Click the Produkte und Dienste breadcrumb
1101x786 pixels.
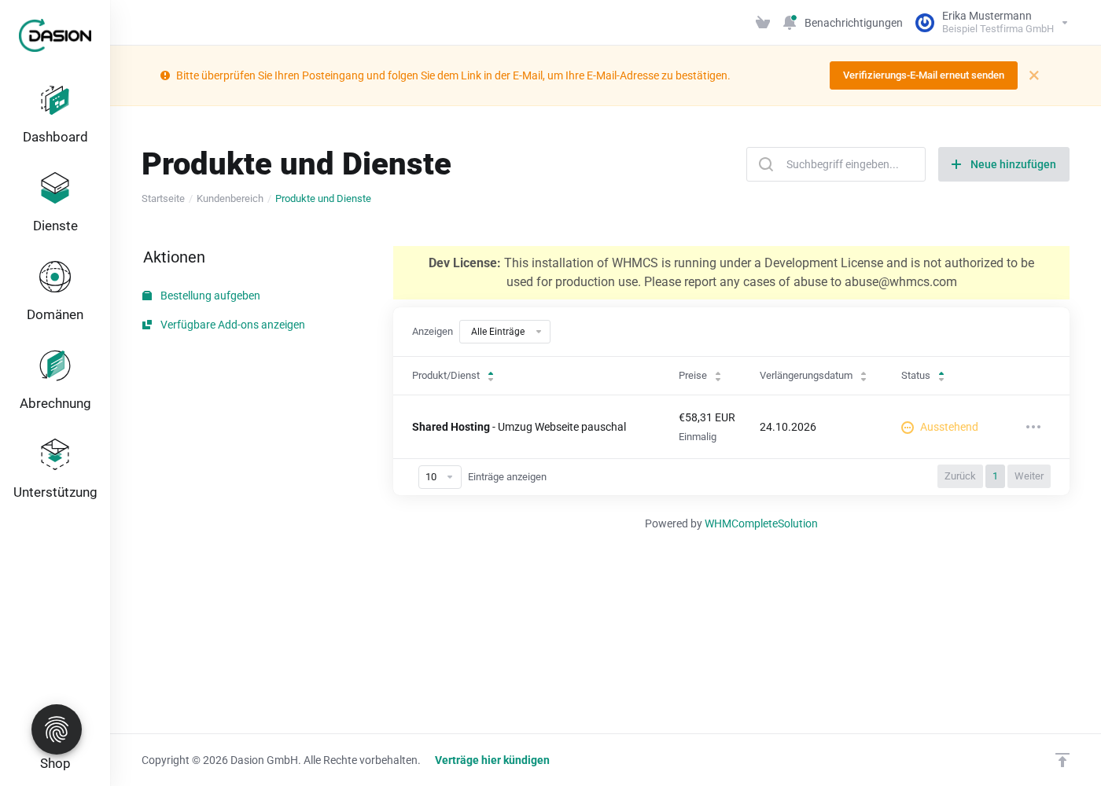click(323, 199)
